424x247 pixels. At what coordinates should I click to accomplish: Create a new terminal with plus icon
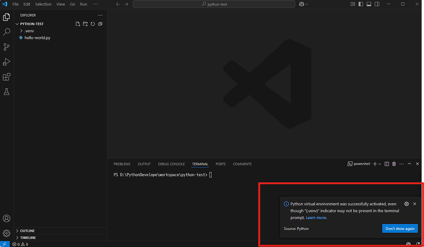click(x=375, y=164)
